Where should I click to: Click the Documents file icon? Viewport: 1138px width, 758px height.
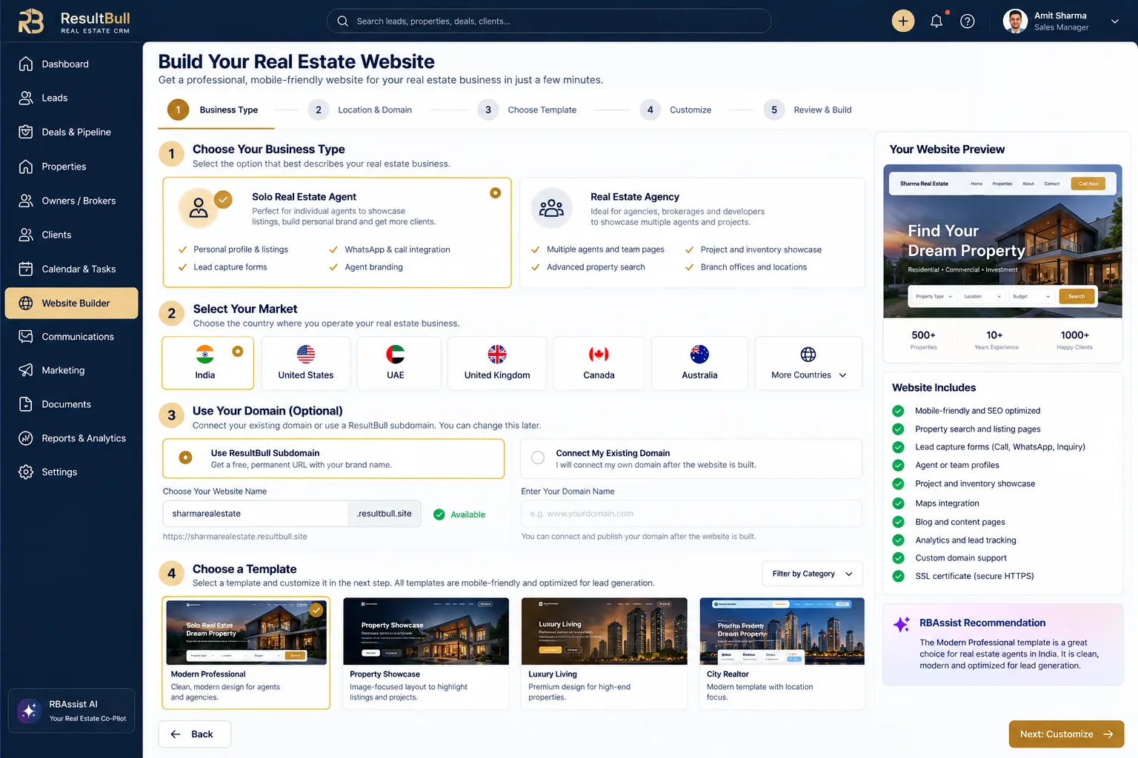click(x=26, y=404)
